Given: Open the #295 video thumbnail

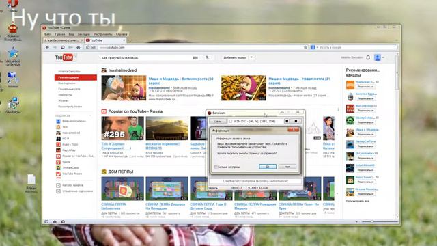Looking at the screenshot, I should coord(123,128).
